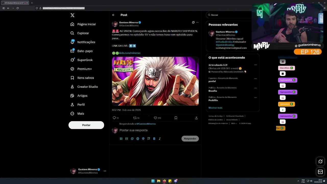327x184 pixels.
Task: Open the kick.com/minerva link
Action: pos(130,53)
